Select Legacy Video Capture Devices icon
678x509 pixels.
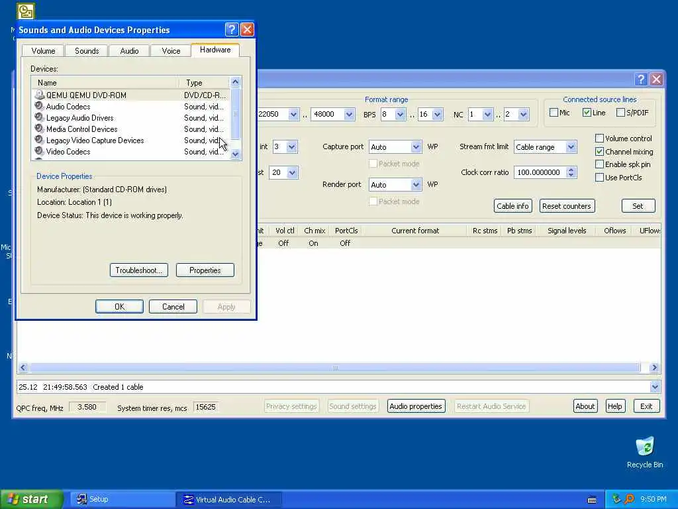tap(39, 140)
